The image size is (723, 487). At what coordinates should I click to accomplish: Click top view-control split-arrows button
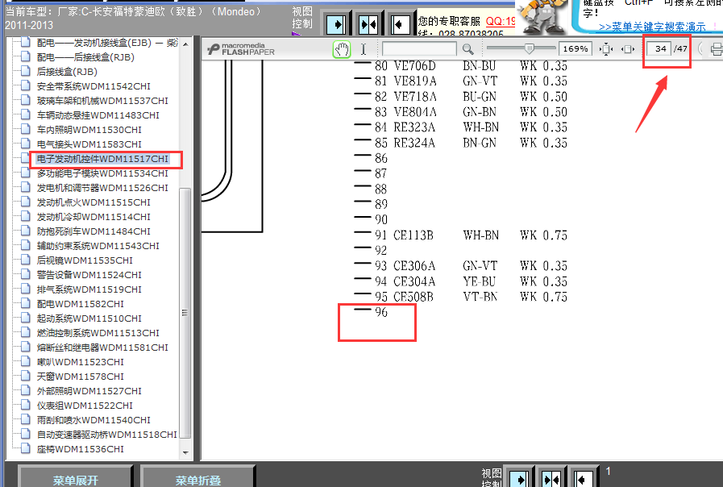(368, 23)
